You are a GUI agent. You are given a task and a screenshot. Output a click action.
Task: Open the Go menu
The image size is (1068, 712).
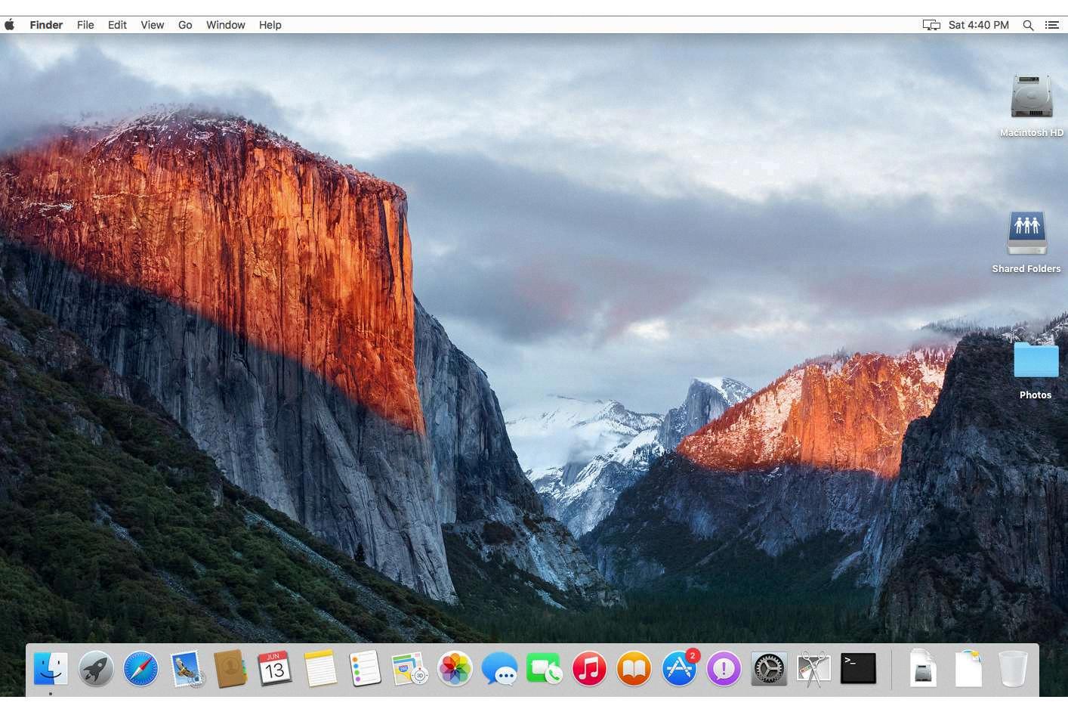184,25
